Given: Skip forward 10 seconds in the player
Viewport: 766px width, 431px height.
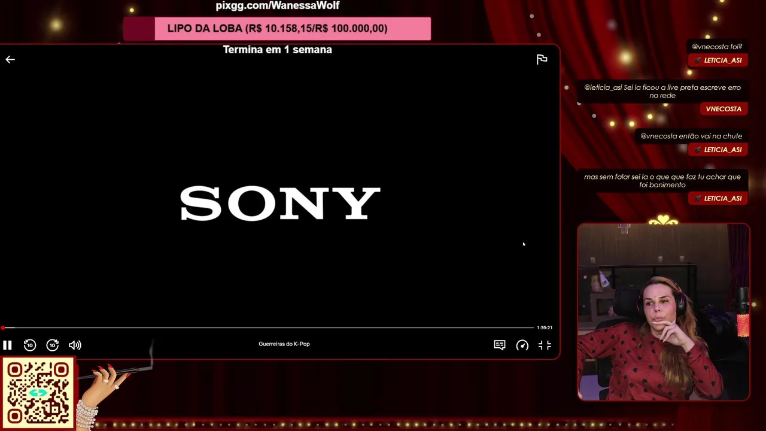Looking at the screenshot, I should (53, 345).
